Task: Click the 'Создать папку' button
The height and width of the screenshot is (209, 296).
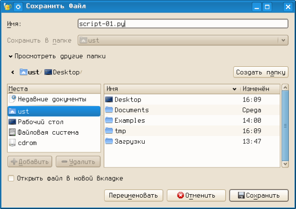Action: 261,72
